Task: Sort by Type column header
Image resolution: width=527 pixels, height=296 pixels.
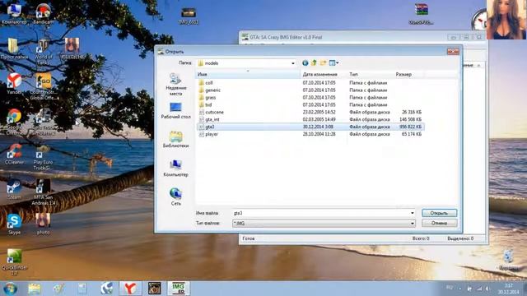Action: [371, 74]
